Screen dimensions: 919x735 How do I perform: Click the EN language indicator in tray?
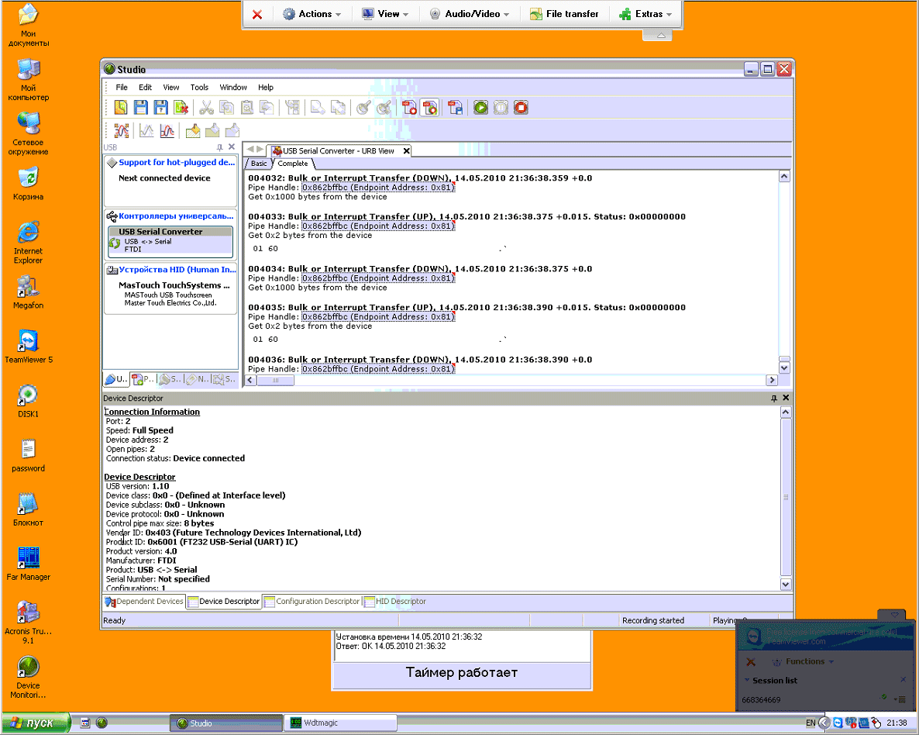point(811,723)
